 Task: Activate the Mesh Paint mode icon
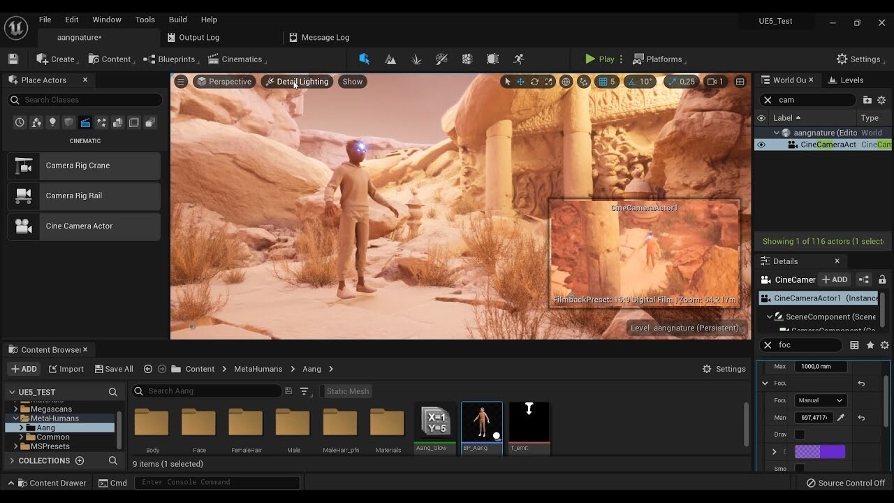pos(441,59)
